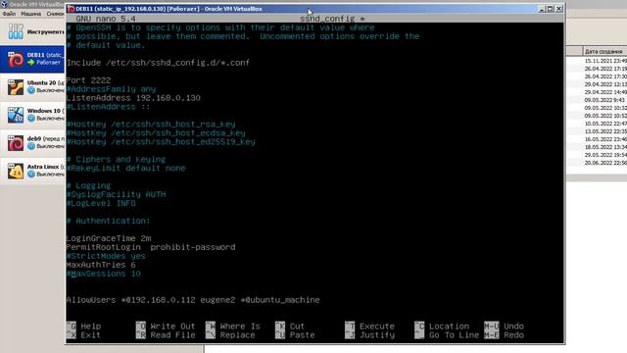627x353 pixels.
Task: Click the nano 'Where Is' shortcut label
Action: click(240, 327)
